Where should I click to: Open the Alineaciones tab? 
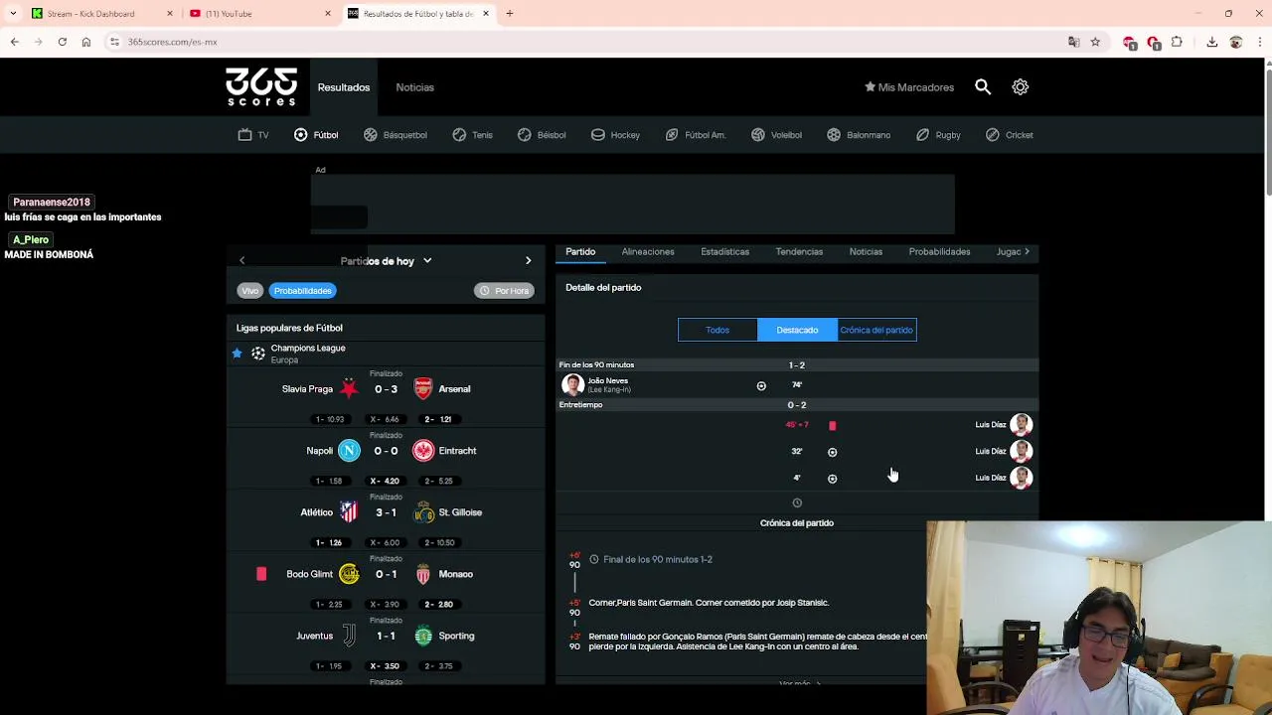click(x=648, y=252)
